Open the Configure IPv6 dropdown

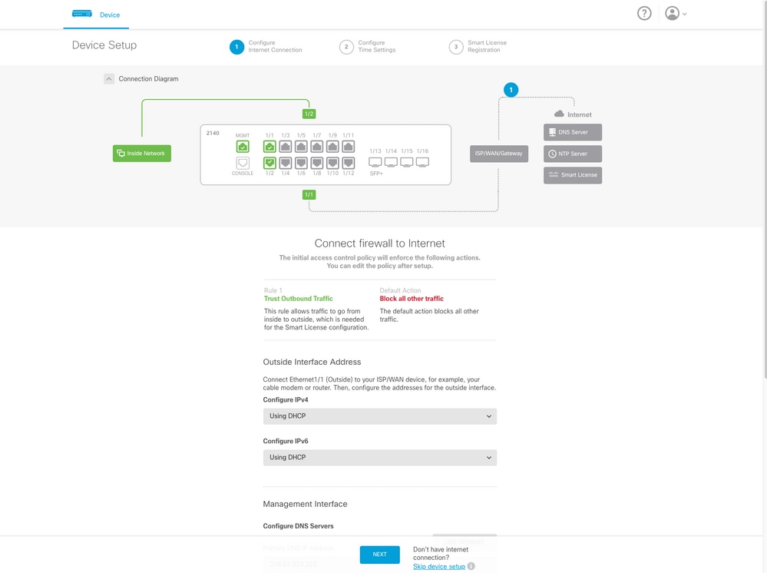[x=380, y=458]
